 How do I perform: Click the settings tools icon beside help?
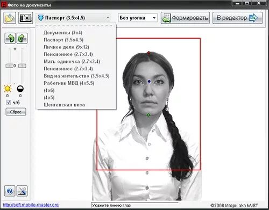coord(22,191)
